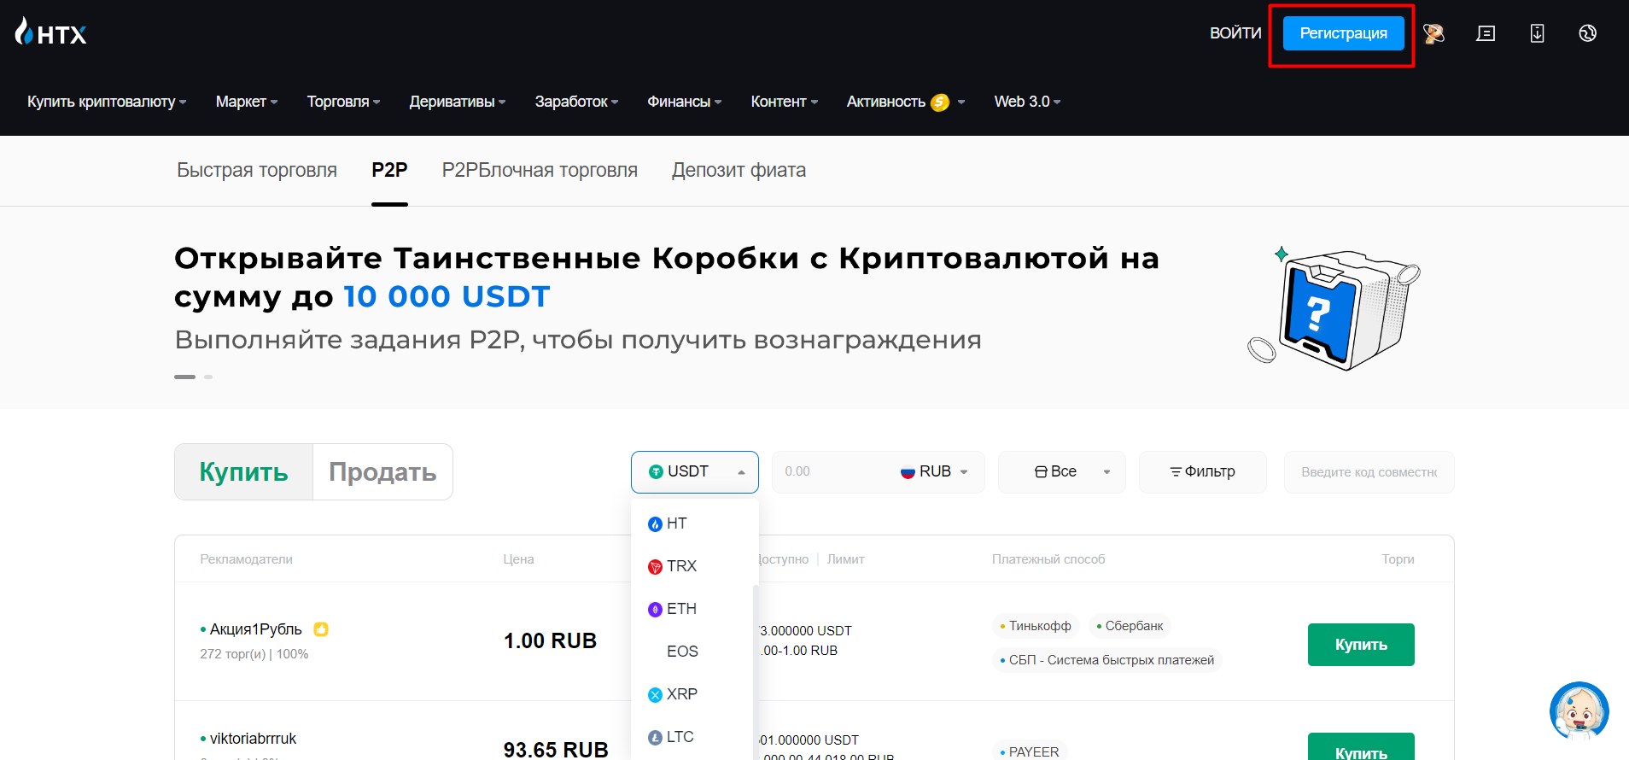Open the RUB currency dropdown

[x=934, y=472]
